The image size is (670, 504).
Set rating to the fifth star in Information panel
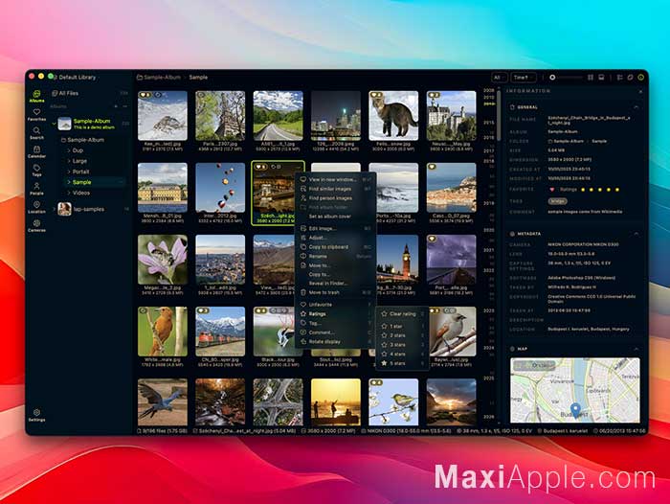coord(617,189)
